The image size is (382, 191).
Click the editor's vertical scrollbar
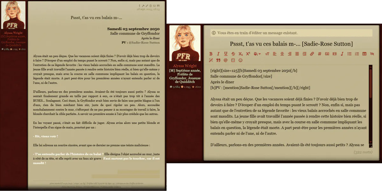click(x=371, y=105)
